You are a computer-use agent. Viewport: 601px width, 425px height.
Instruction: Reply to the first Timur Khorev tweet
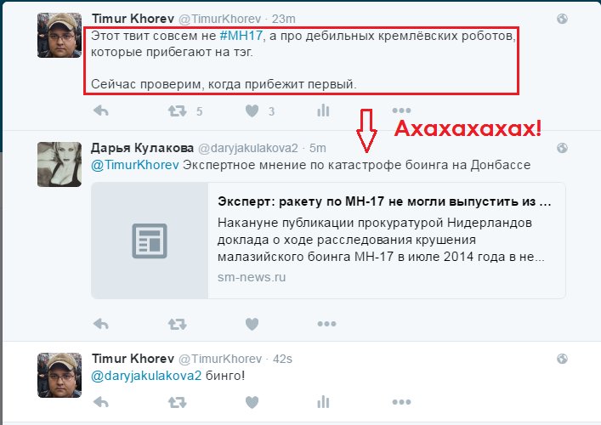101,111
